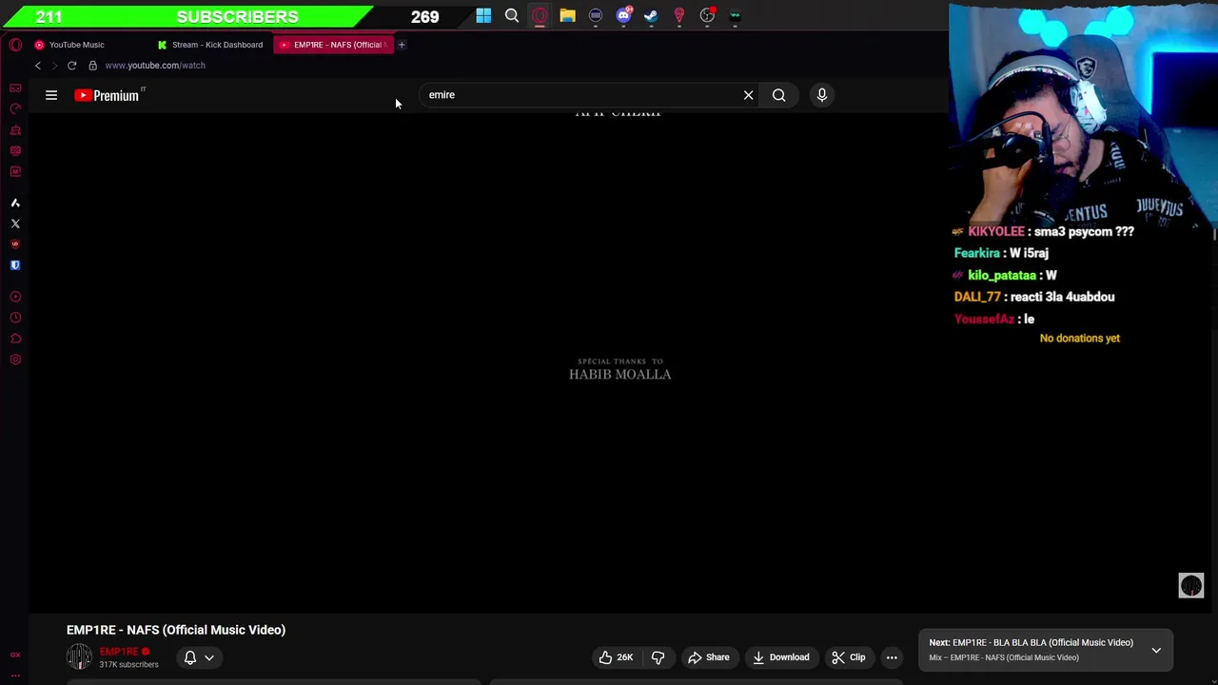Switch to YouTube Music tab
Viewport: 1218px width, 685px height.
tap(77, 45)
